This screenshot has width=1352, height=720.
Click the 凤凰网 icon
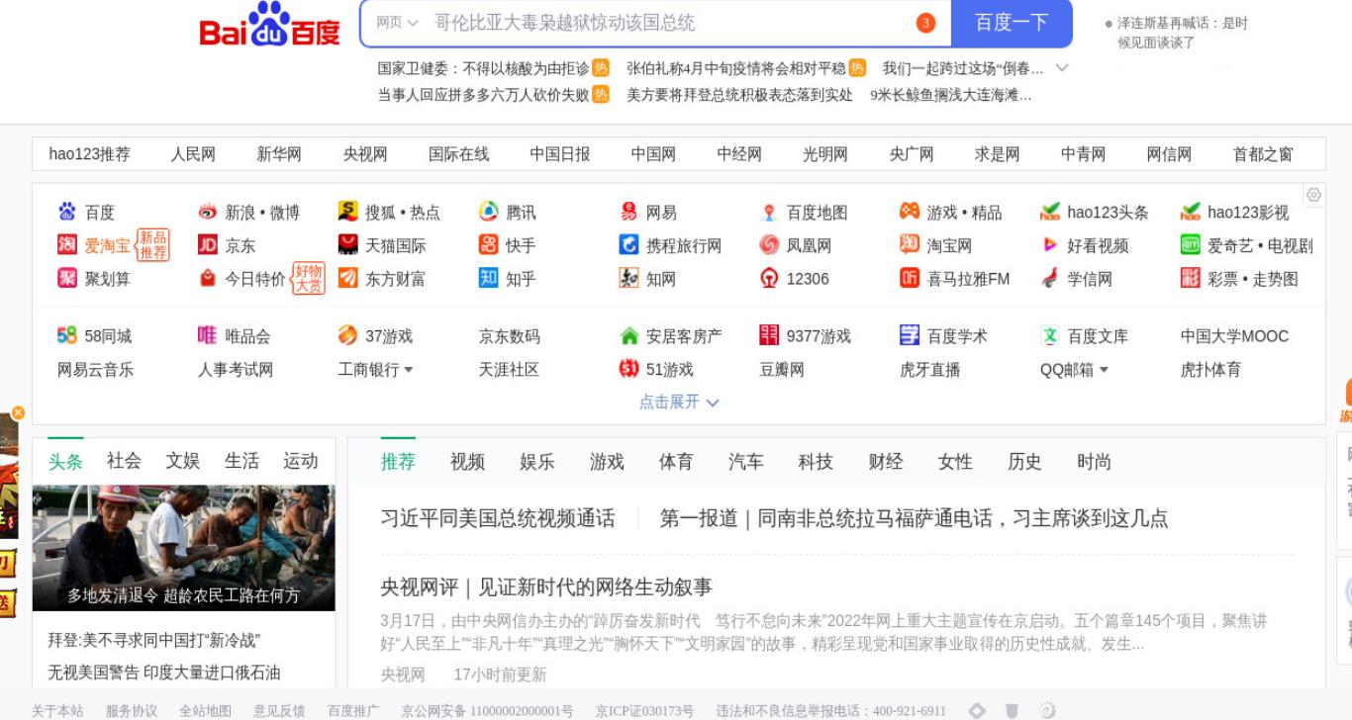769,244
